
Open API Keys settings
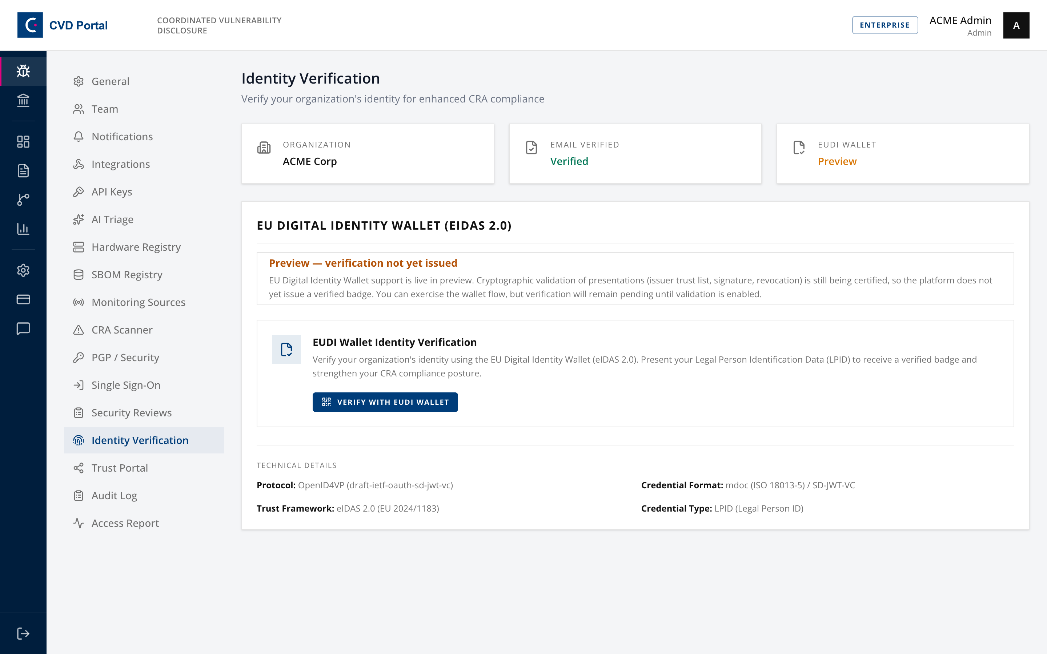[144, 192]
